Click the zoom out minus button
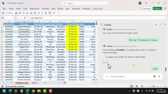 click(x=146, y=86)
